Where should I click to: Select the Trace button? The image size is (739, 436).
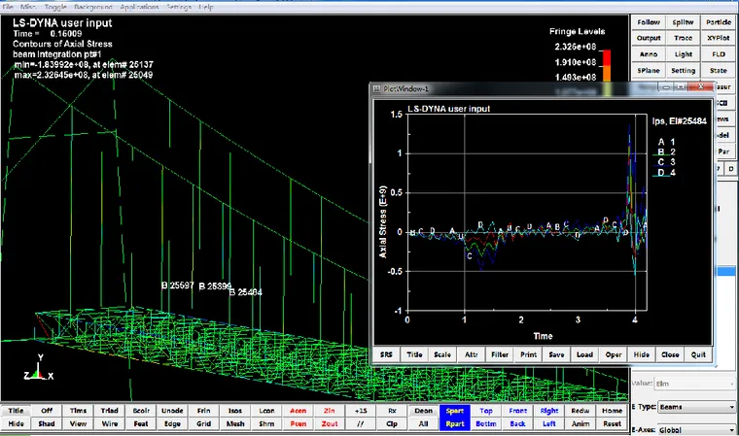pos(683,38)
